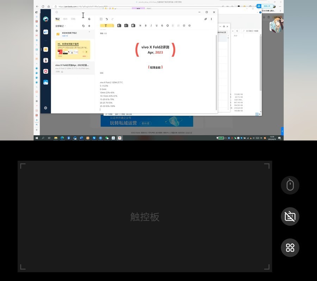Image resolution: width=317 pixels, height=281 pixels.
Task: Click the blue Baidu upload extension button
Action: tap(265, 6)
